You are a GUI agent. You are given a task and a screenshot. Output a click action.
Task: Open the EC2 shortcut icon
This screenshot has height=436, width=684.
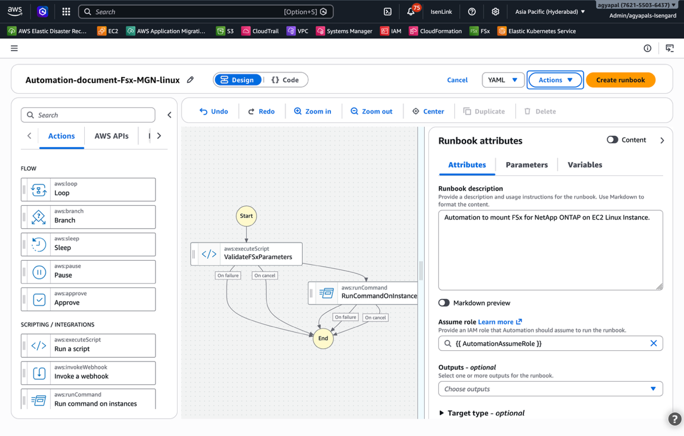coord(101,31)
